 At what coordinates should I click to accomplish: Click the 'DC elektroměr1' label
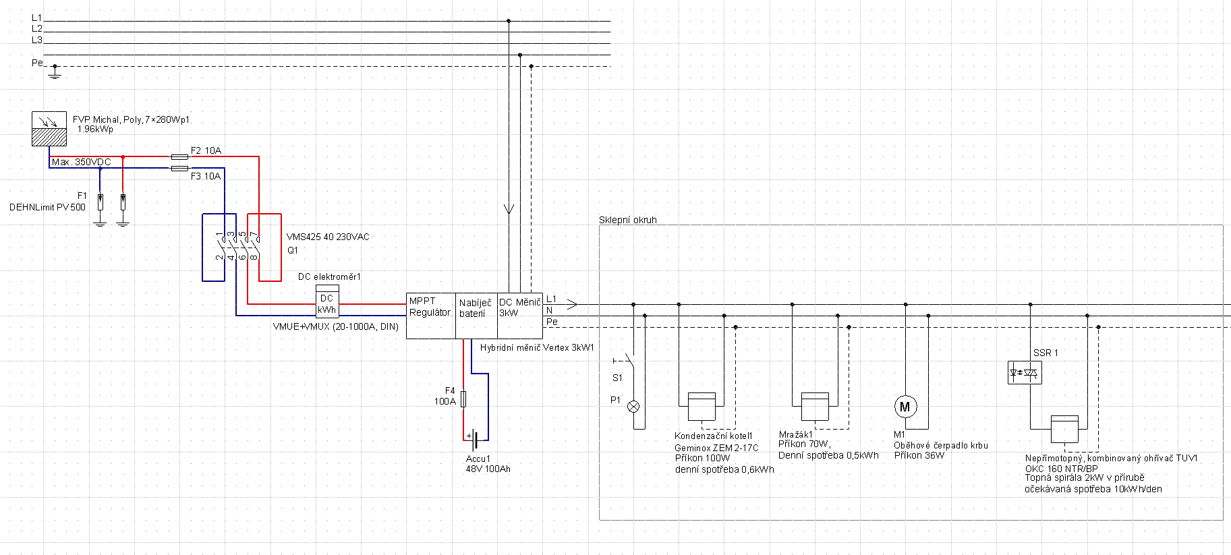[x=329, y=276]
